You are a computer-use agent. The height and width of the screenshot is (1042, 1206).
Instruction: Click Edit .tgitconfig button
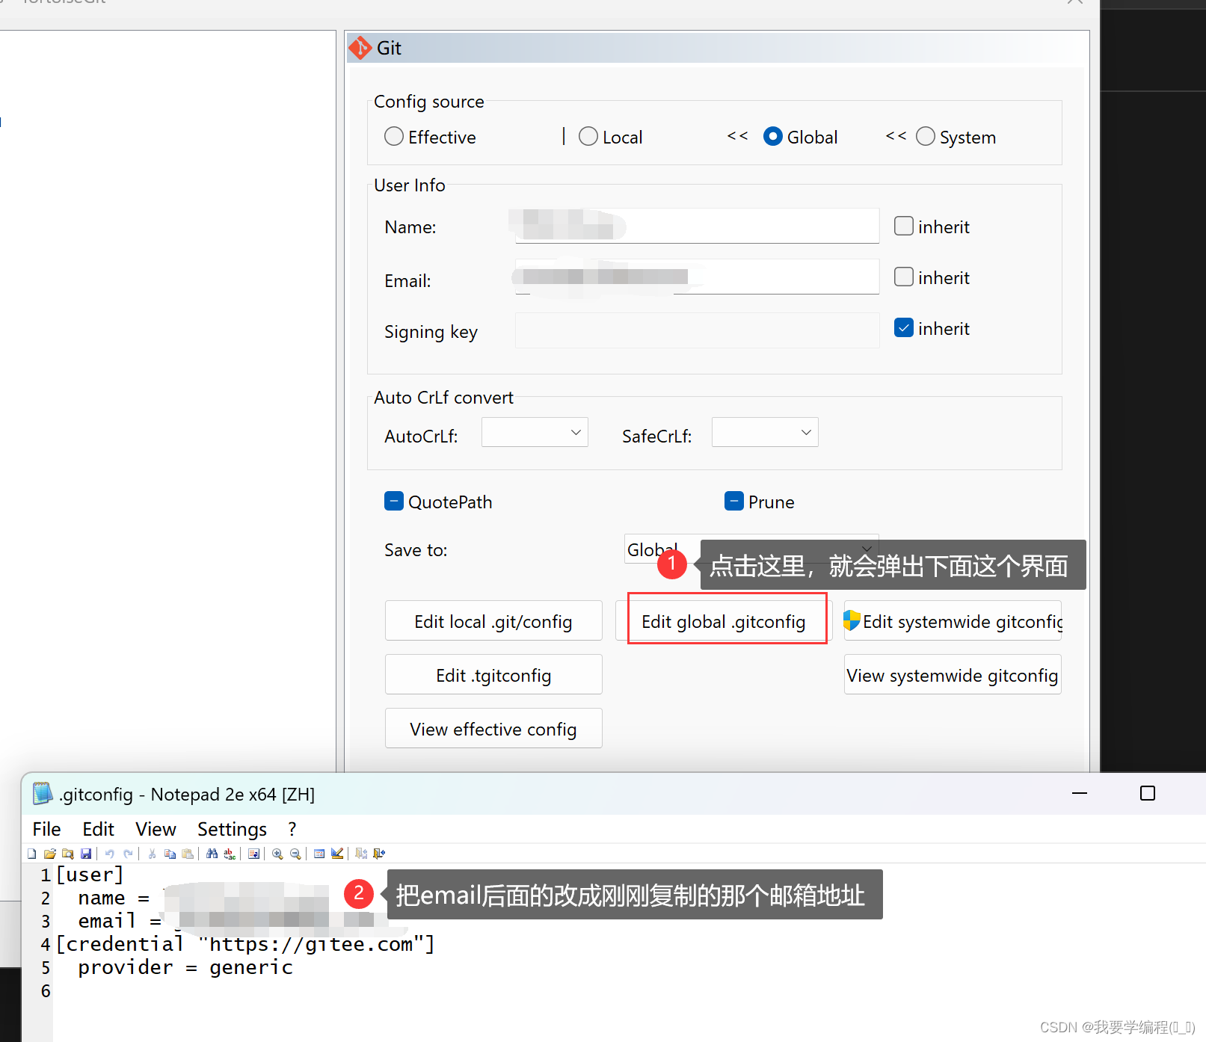coord(493,675)
